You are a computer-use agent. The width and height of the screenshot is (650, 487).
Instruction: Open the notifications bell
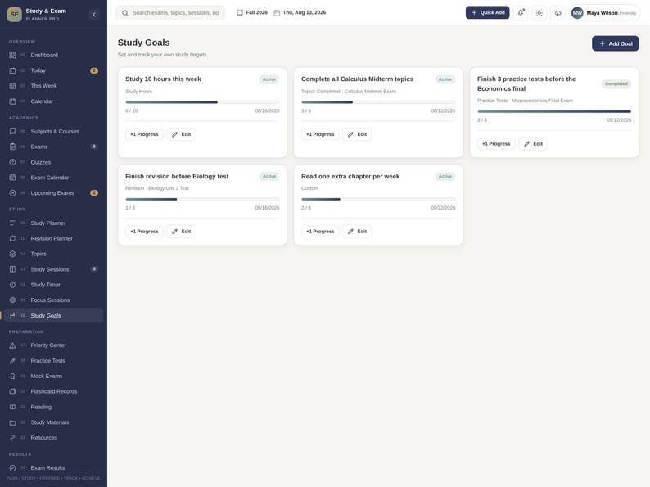point(521,13)
